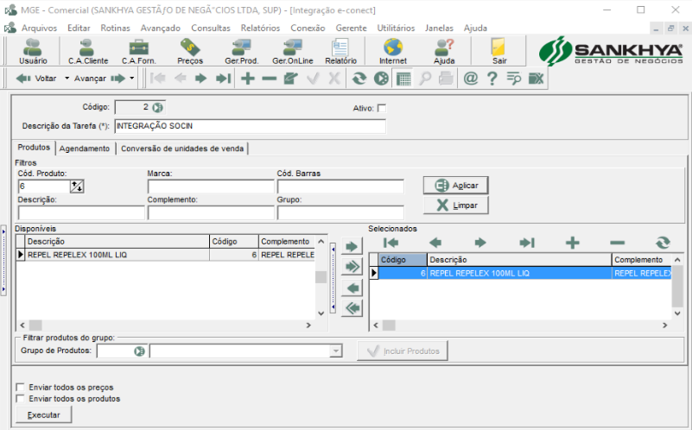The width and height of the screenshot is (692, 430).
Task: Click the Aplicar filter button
Action: pos(456,186)
